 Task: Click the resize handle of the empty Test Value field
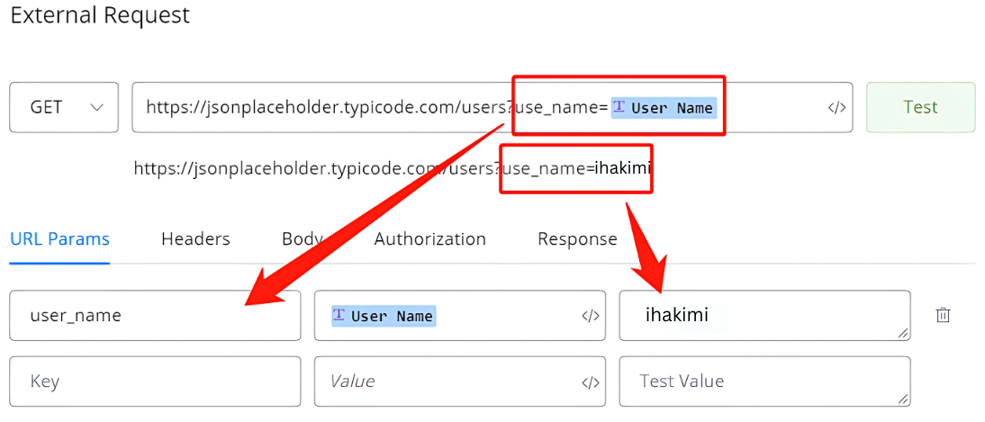[x=903, y=400]
